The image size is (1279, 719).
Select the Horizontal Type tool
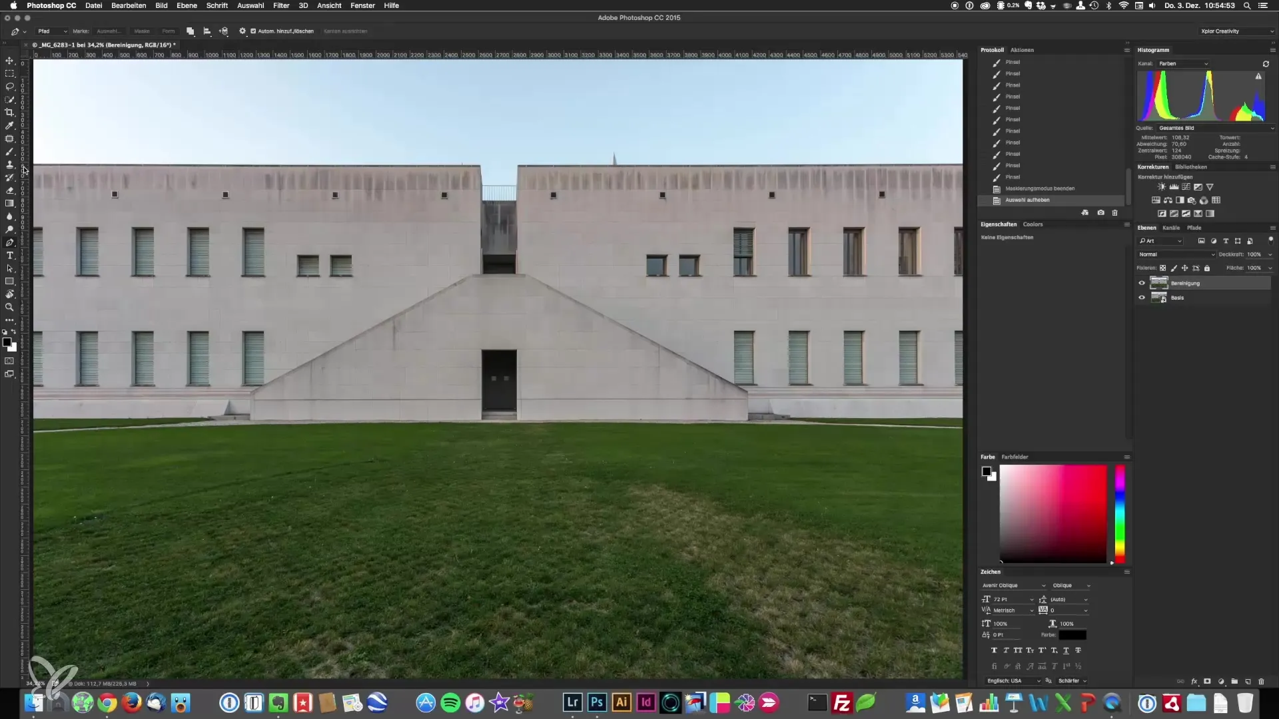click(9, 256)
